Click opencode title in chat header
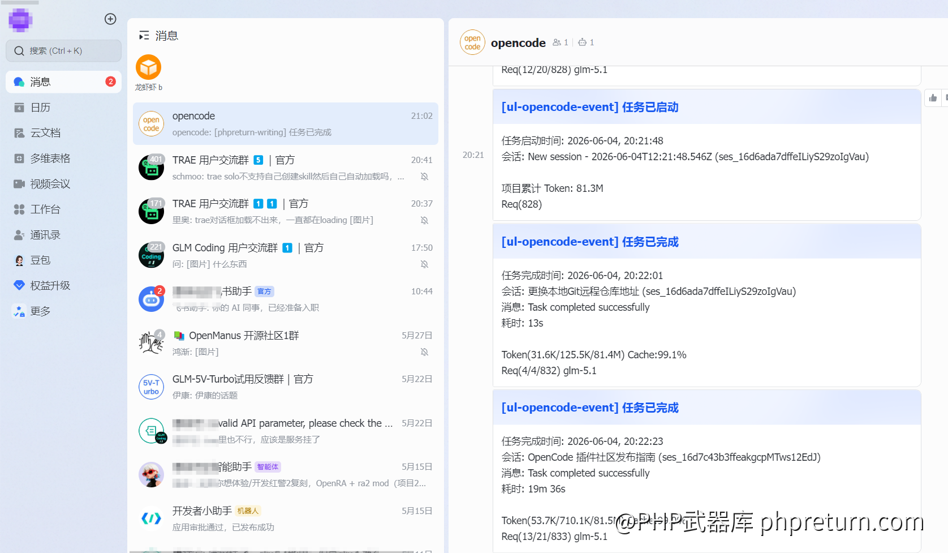This screenshot has height=553, width=948. point(518,43)
